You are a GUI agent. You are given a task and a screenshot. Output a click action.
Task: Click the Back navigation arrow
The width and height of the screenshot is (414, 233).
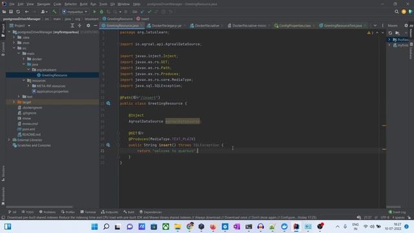point(27,12)
